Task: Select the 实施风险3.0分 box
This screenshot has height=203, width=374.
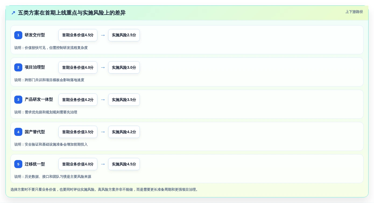Action: pyautogui.click(x=124, y=67)
